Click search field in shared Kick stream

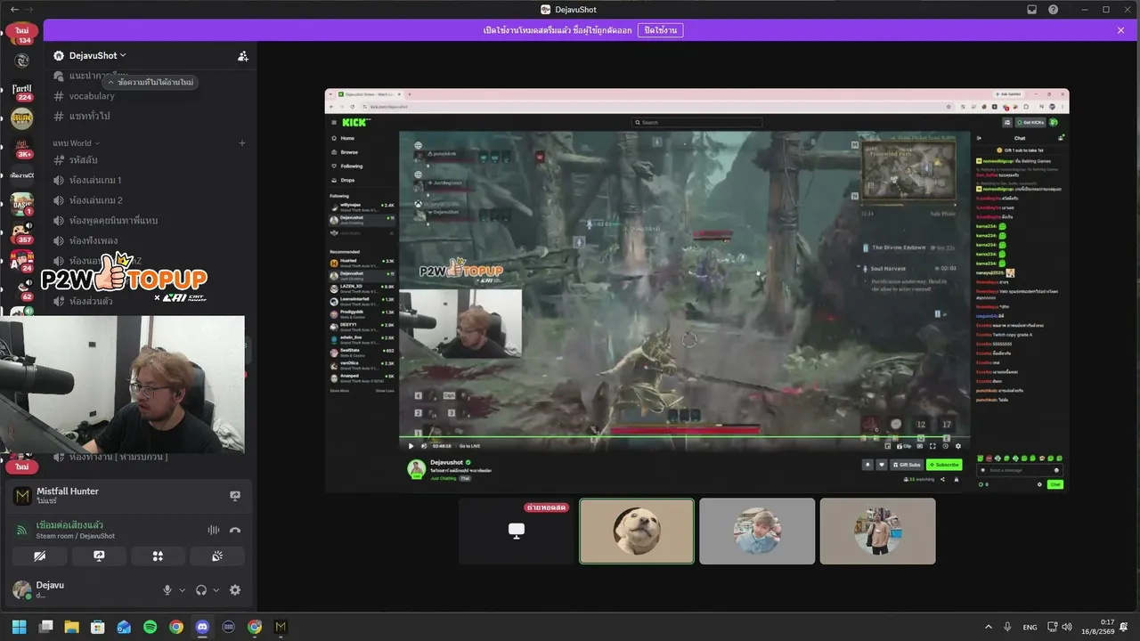[697, 122]
